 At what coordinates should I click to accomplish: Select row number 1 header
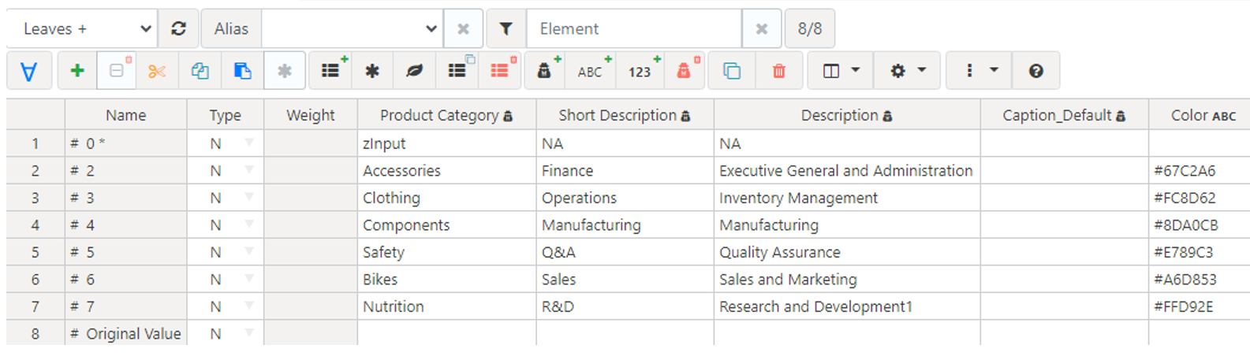click(x=35, y=143)
